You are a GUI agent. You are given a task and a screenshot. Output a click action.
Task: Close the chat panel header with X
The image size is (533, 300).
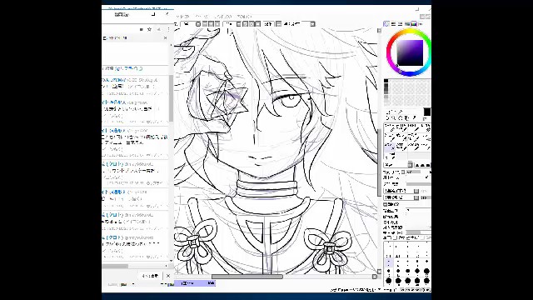pos(166,38)
